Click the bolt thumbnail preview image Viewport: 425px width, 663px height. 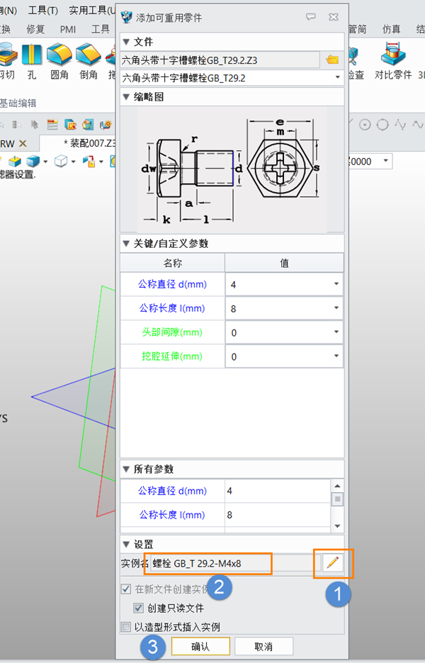coord(232,169)
